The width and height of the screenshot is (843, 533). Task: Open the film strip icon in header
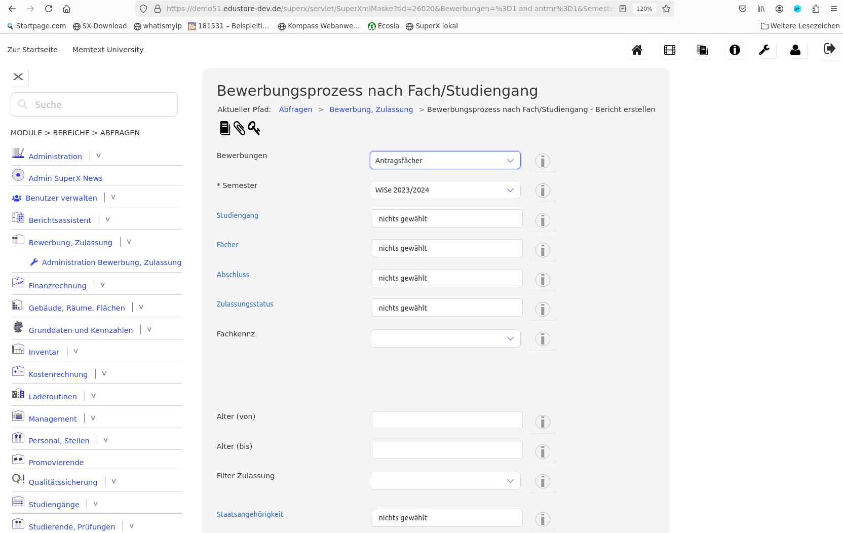pos(669,50)
